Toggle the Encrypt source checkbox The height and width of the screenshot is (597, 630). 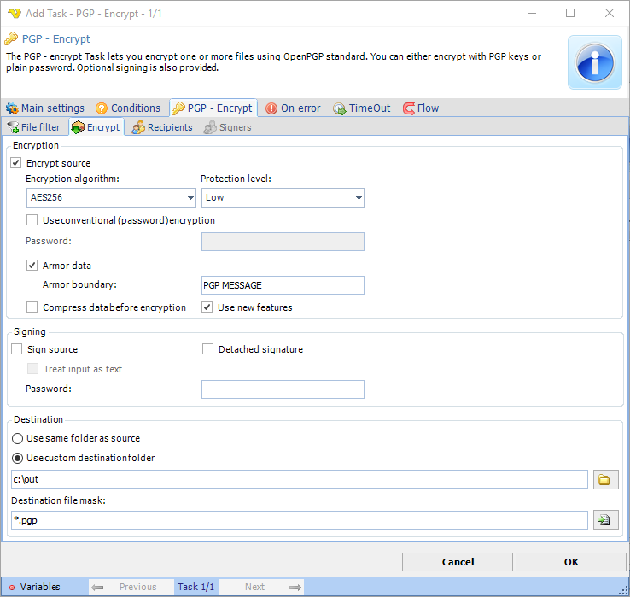click(16, 163)
